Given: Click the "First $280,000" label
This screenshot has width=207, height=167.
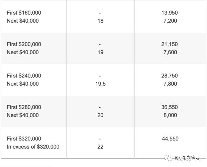Looking at the screenshot, I should coord(24,107).
